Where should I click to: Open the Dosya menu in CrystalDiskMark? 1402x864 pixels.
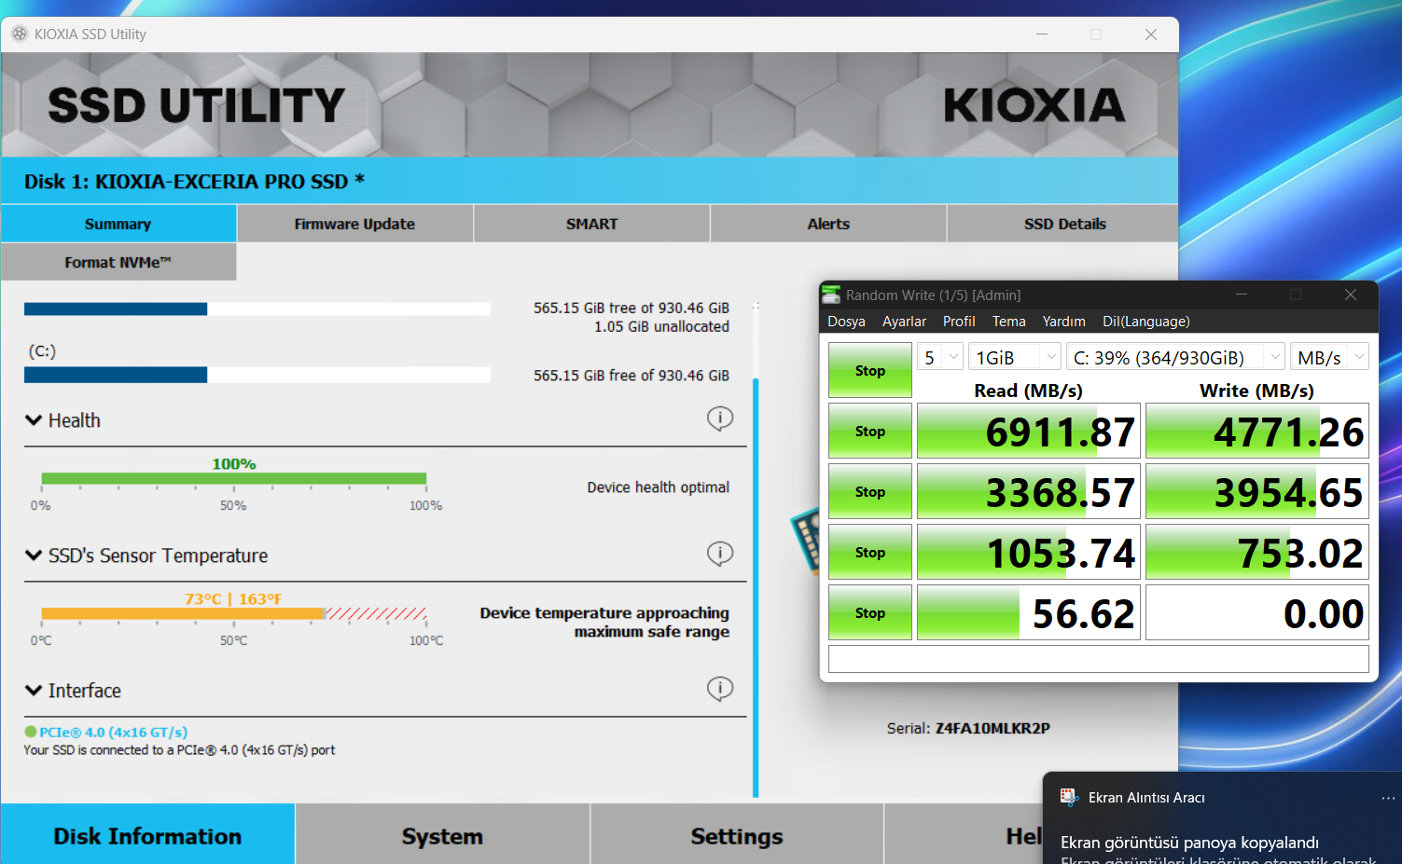(x=846, y=322)
